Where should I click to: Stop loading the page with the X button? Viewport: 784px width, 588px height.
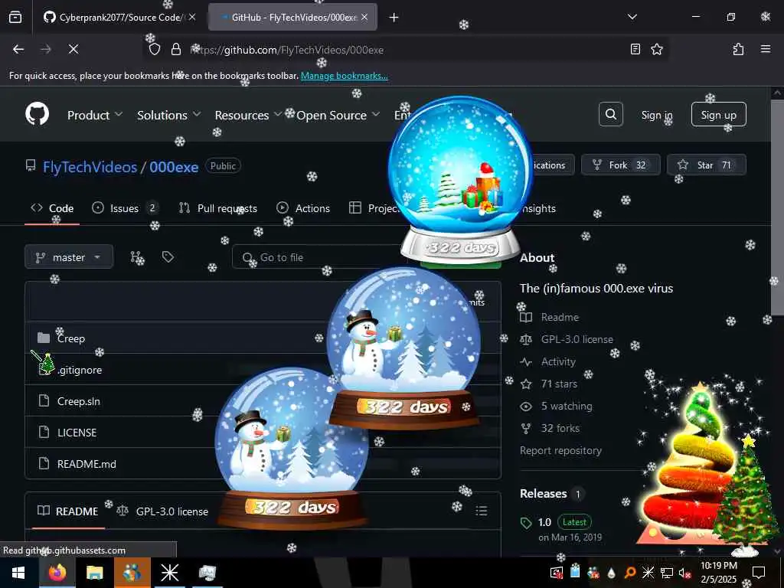[73, 49]
